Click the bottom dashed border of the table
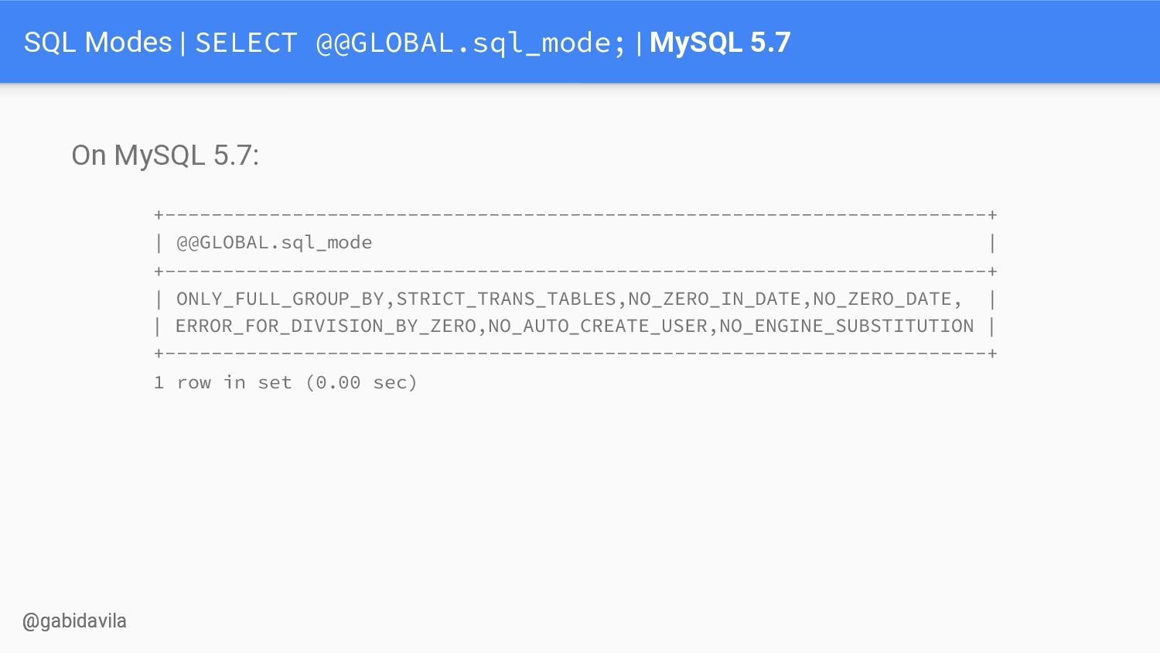The height and width of the screenshot is (653, 1160). click(575, 354)
